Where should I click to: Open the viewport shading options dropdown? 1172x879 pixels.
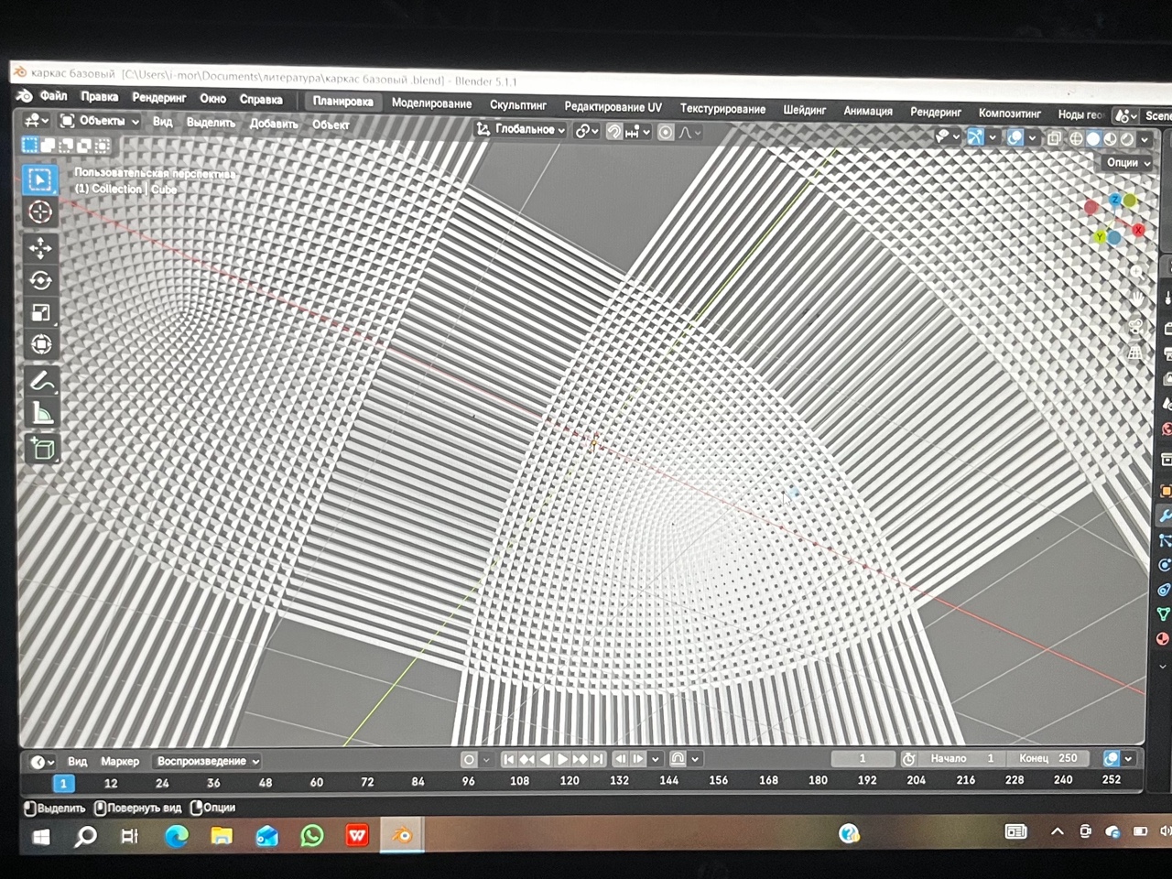click(x=1145, y=139)
